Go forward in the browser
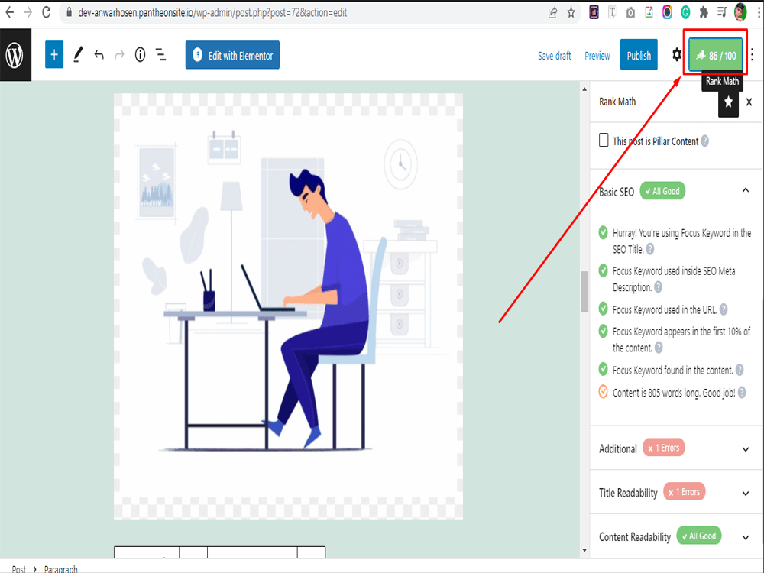The height and width of the screenshot is (573, 764). pyautogui.click(x=28, y=12)
